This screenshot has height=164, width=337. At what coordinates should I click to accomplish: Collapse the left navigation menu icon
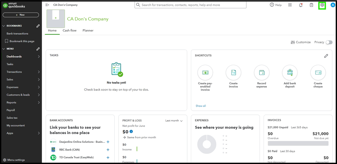click(x=47, y=5)
